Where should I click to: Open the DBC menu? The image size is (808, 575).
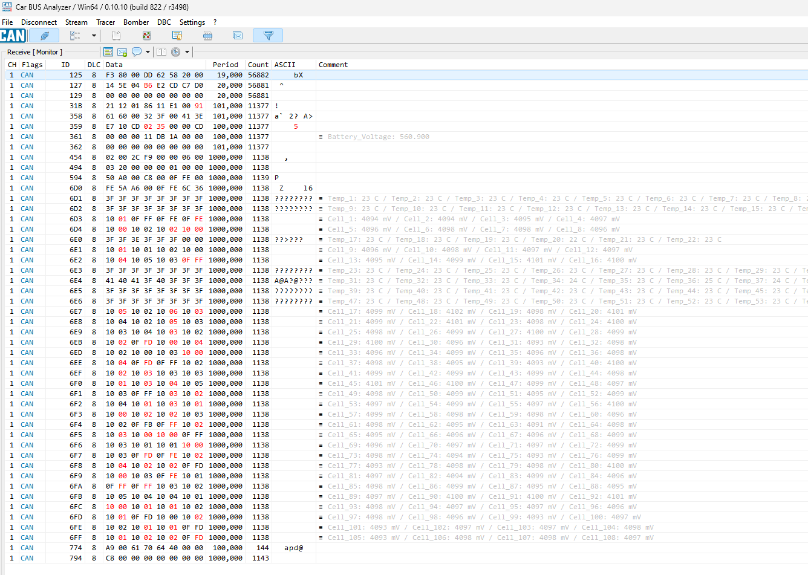(x=164, y=22)
